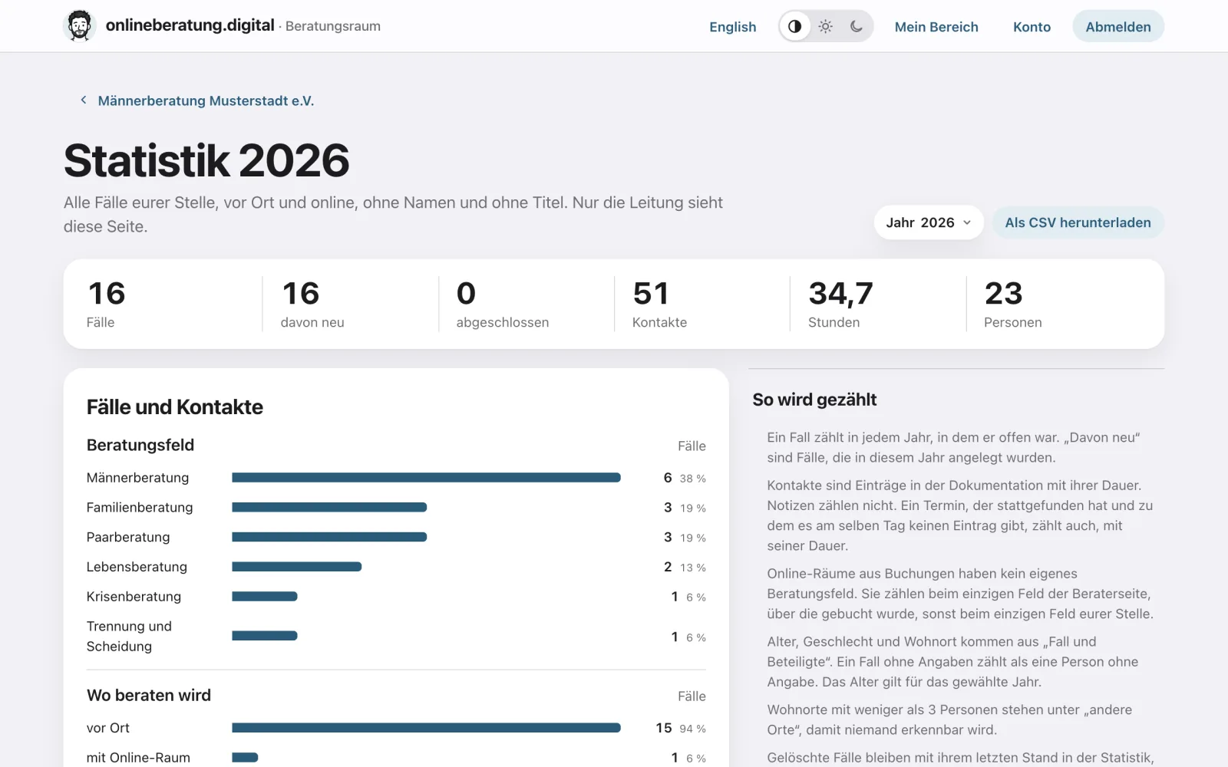Click the 23 Personen statistic
This screenshot has height=767, width=1228.
coord(1013,304)
